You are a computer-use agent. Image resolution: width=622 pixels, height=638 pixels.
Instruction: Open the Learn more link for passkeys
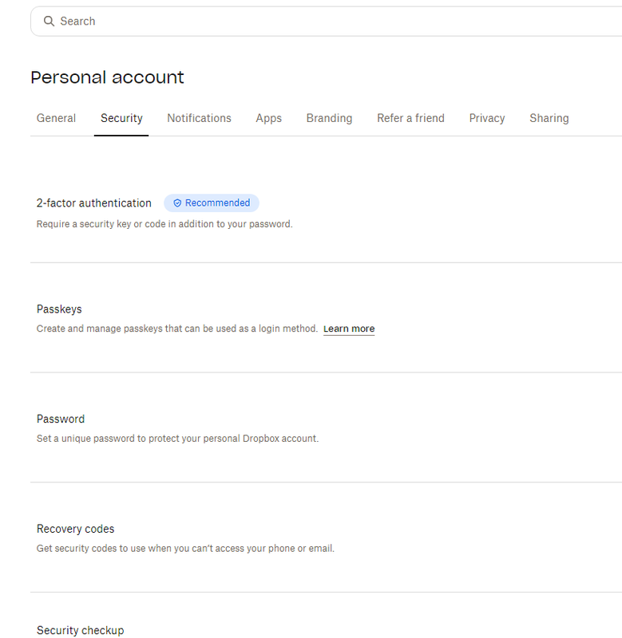349,329
